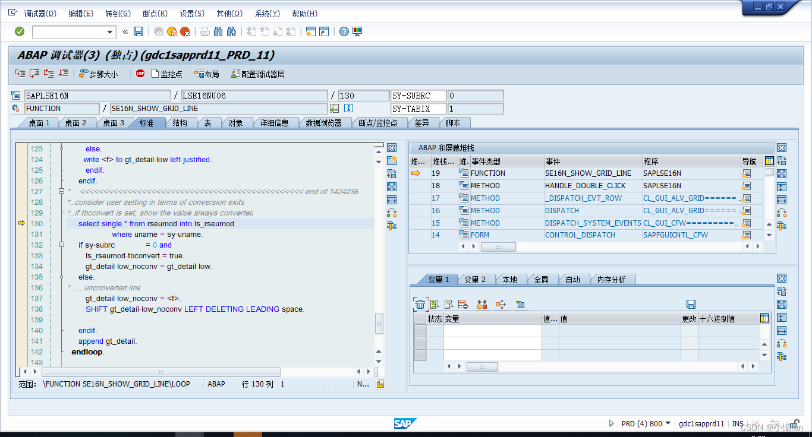Click the blue info icon beside SE16N_SHOW_GRID_LINE

[x=348, y=108]
